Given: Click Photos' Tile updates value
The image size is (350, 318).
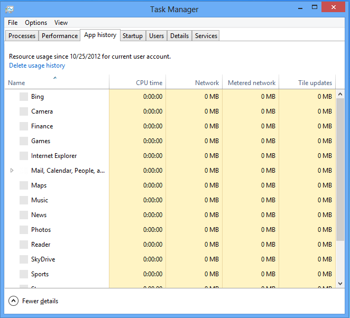Looking at the screenshot, I should (325, 230).
